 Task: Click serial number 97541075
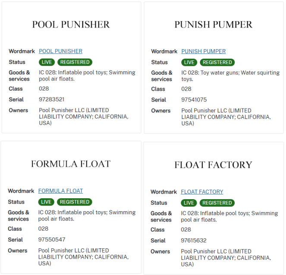click(x=194, y=100)
